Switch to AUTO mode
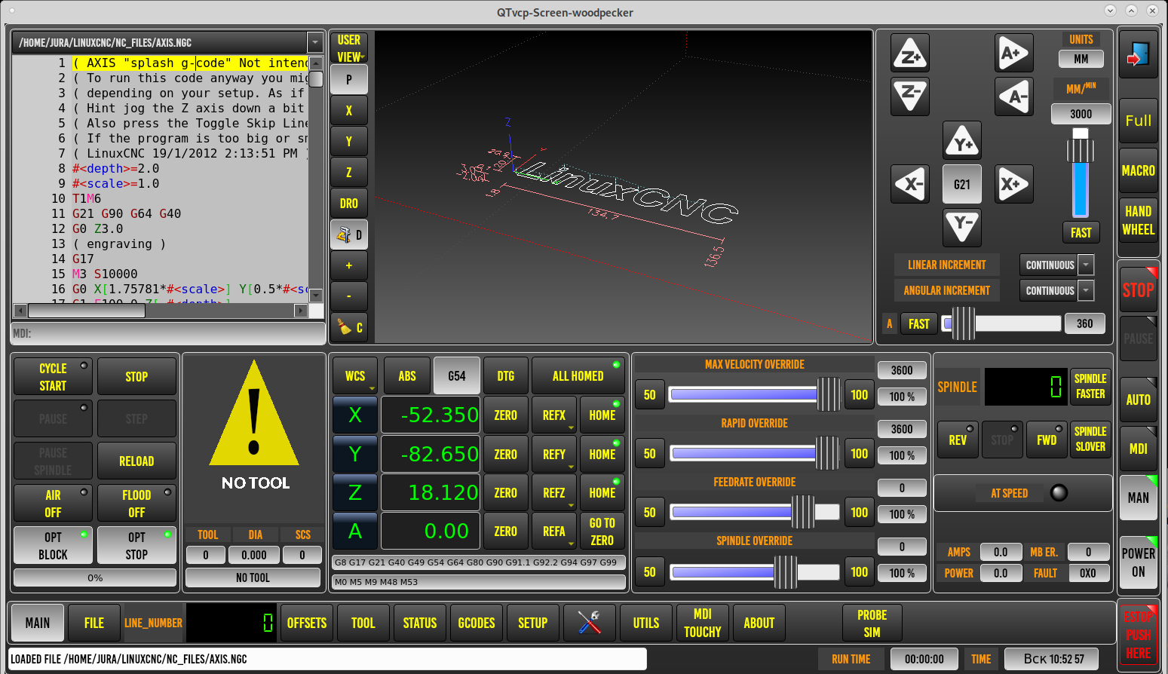This screenshot has height=674, width=1168. [x=1138, y=400]
